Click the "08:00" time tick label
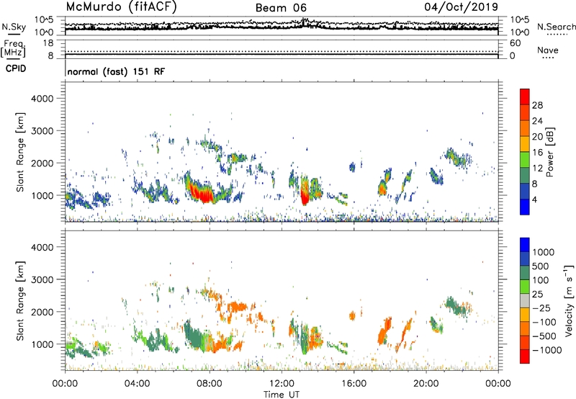The image size is (576, 399). pyautogui.click(x=210, y=384)
